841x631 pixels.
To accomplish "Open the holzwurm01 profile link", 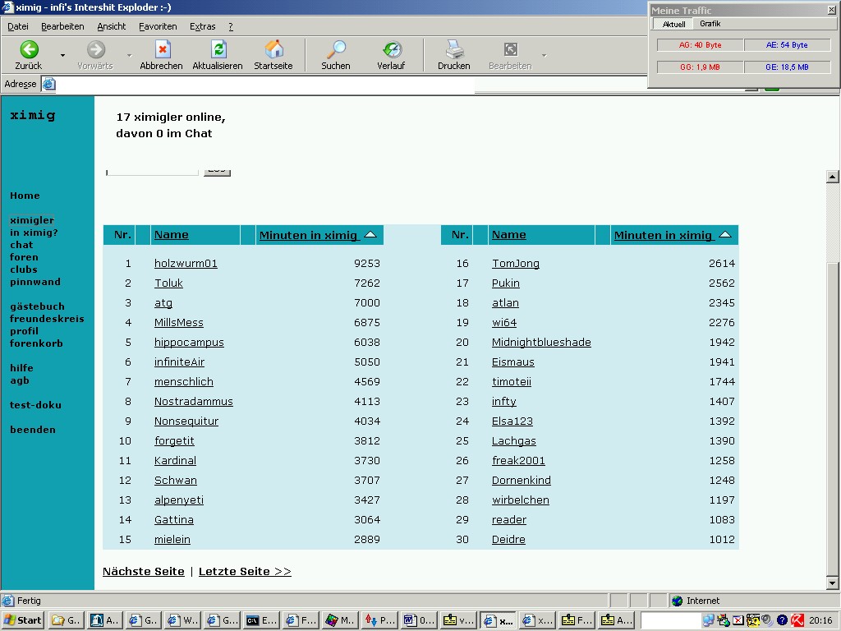I will click(x=186, y=264).
